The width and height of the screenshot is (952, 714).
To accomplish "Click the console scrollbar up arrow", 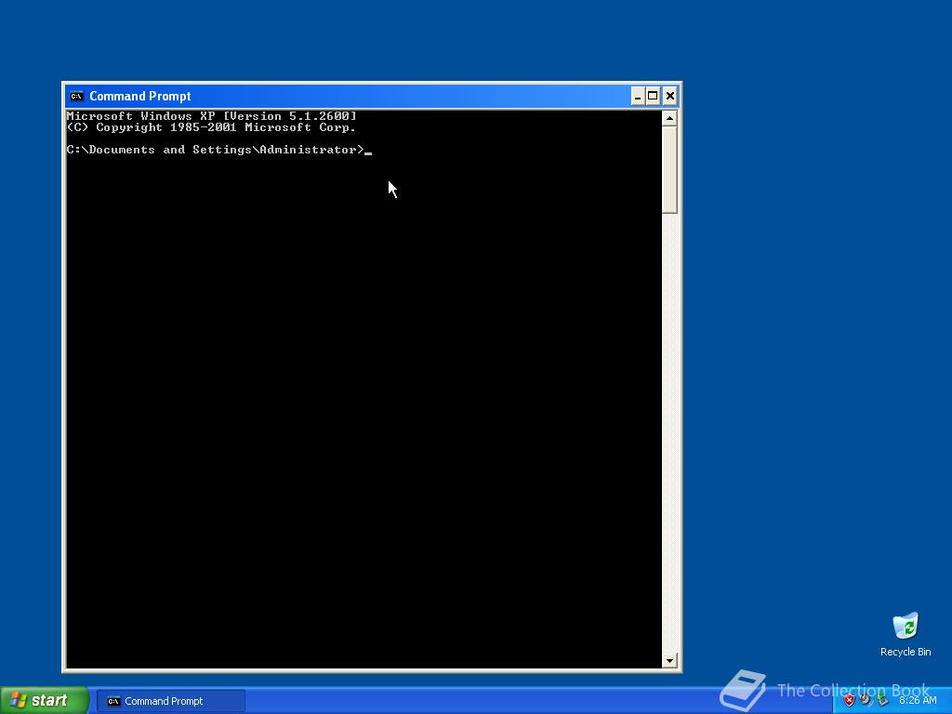I will coord(669,118).
